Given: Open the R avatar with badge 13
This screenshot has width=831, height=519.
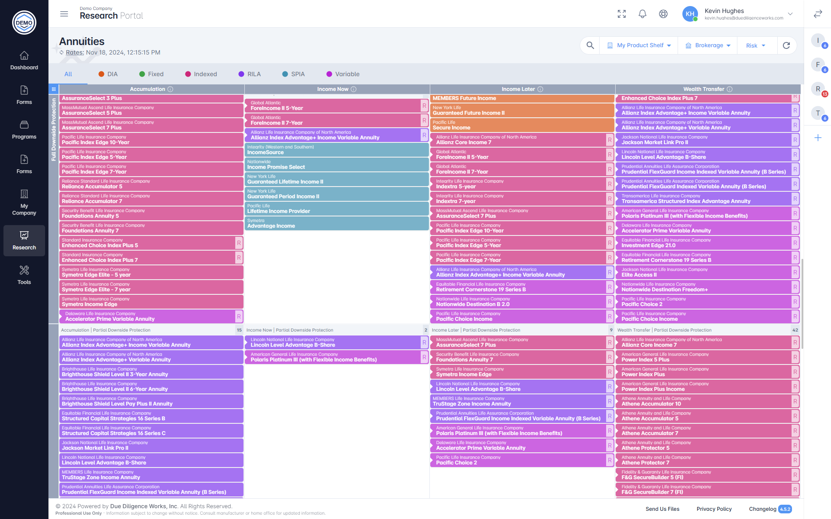Looking at the screenshot, I should 818,89.
